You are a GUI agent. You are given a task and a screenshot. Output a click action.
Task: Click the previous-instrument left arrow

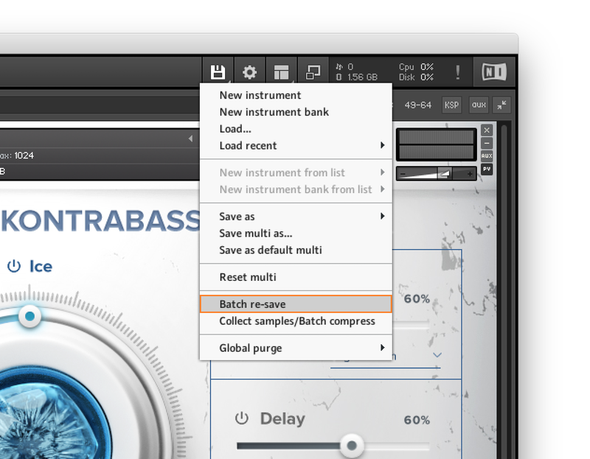[191, 139]
